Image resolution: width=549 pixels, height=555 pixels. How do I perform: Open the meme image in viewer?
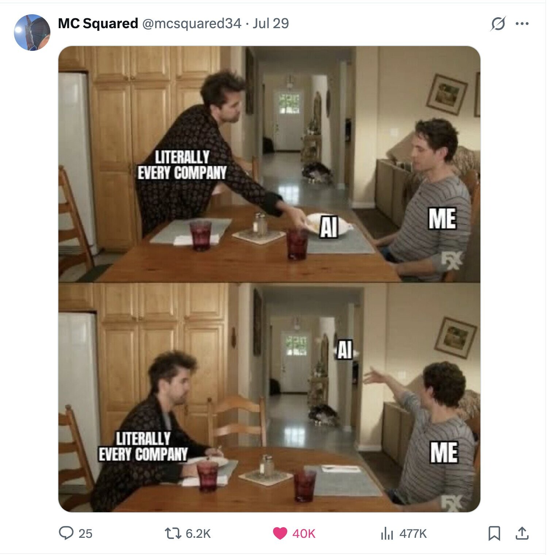coord(269,279)
